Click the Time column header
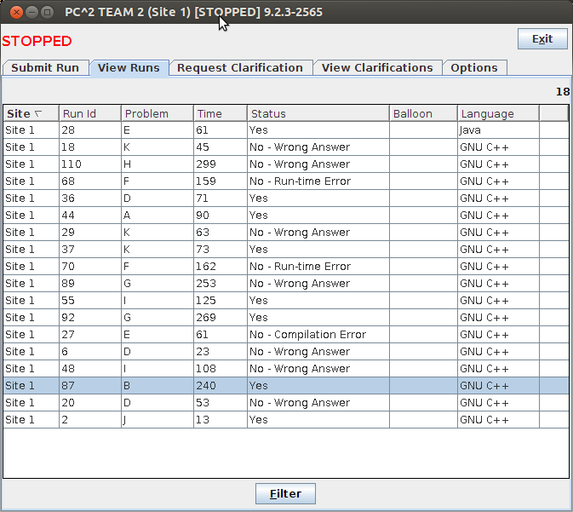 (220, 113)
